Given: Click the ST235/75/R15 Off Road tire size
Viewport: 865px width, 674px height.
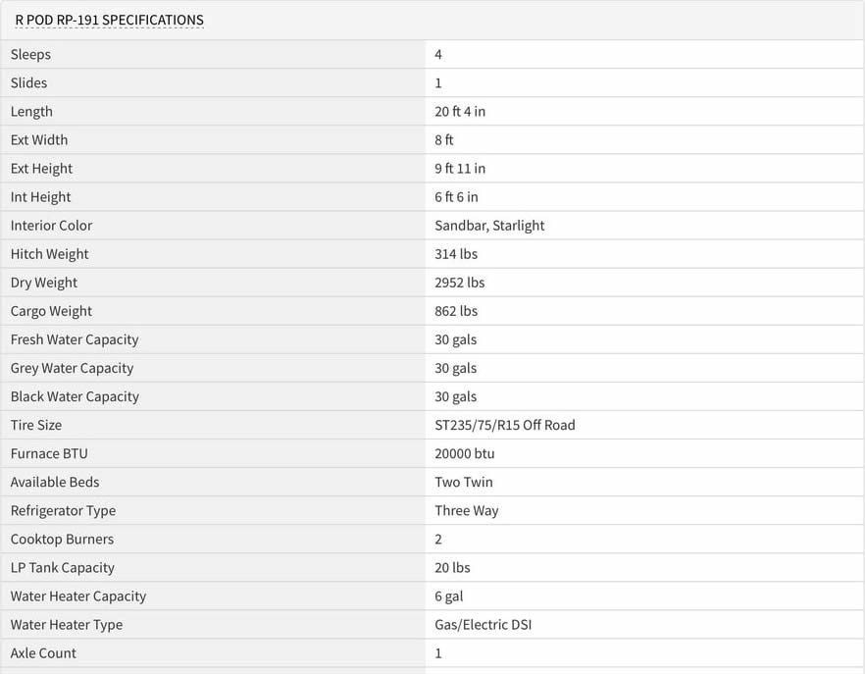Looking at the screenshot, I should point(505,425).
